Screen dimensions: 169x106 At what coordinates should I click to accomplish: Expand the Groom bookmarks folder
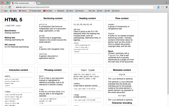pyautogui.click(x=116, y=11)
